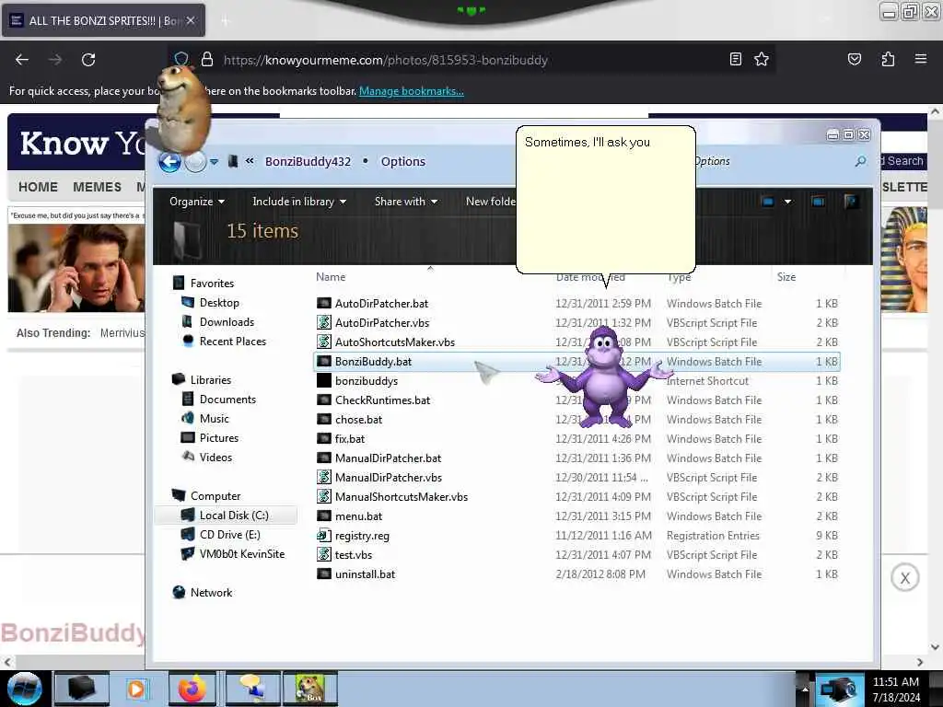This screenshot has width=943, height=707.
Task: Open HOME on Know Your Meme nav
Action: (38, 187)
